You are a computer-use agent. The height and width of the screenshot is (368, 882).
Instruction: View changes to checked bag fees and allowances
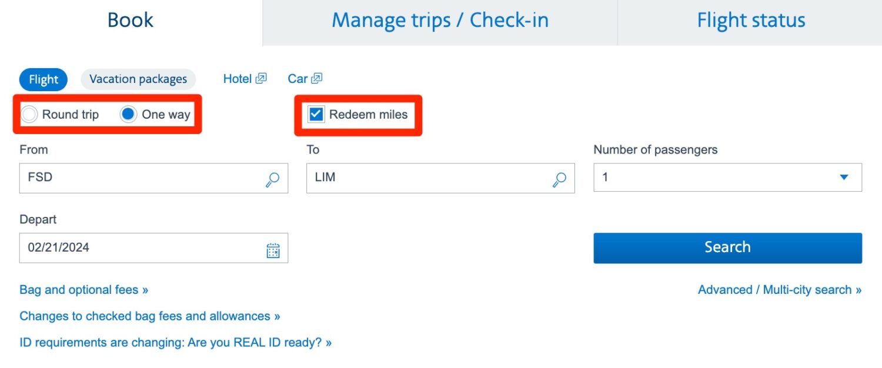[x=149, y=316]
